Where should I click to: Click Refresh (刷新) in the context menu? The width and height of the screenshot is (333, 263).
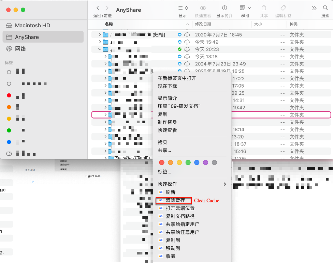(x=171, y=192)
